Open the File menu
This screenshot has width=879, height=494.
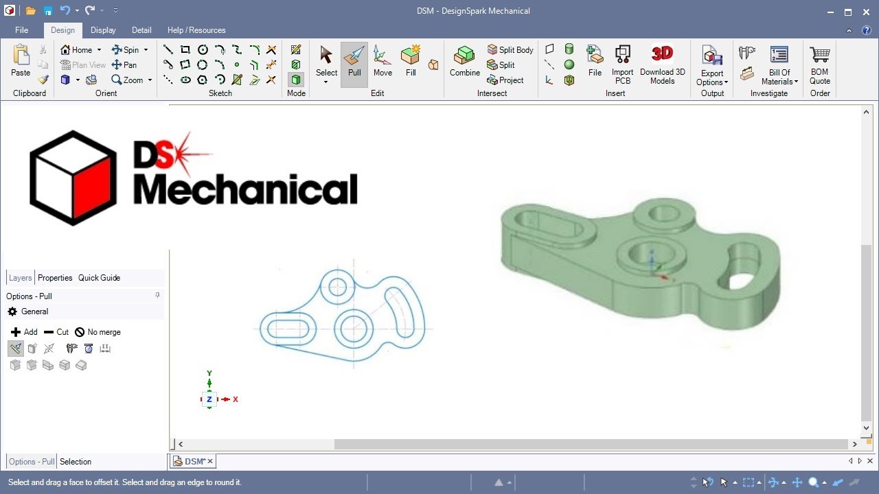coord(22,30)
